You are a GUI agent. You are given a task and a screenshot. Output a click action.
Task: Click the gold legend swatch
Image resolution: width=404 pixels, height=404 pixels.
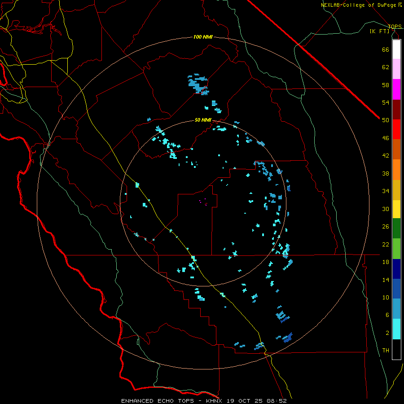(396, 190)
